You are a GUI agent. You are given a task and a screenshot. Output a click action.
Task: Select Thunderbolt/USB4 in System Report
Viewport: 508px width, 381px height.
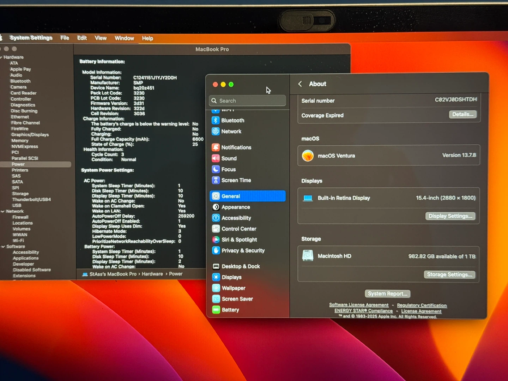point(31,200)
